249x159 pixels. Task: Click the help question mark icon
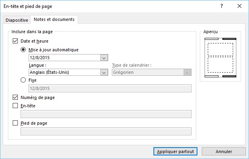click(x=222, y=6)
